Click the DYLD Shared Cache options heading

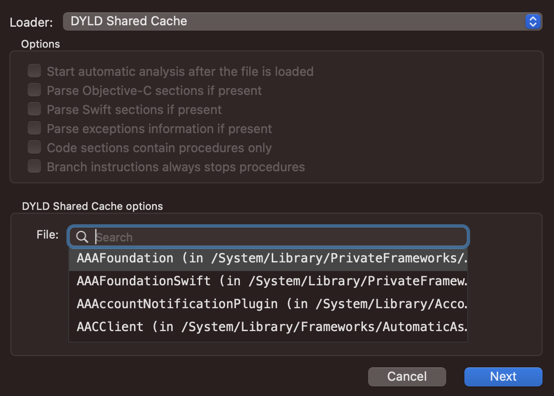[x=92, y=207]
